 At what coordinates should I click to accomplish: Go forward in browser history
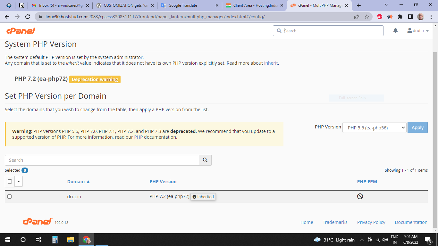[17, 17]
